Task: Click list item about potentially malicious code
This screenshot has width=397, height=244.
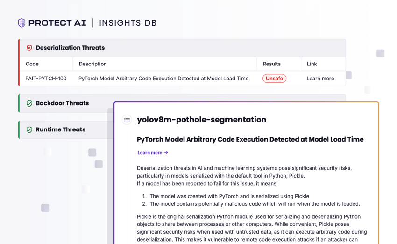Action: tap(255, 204)
